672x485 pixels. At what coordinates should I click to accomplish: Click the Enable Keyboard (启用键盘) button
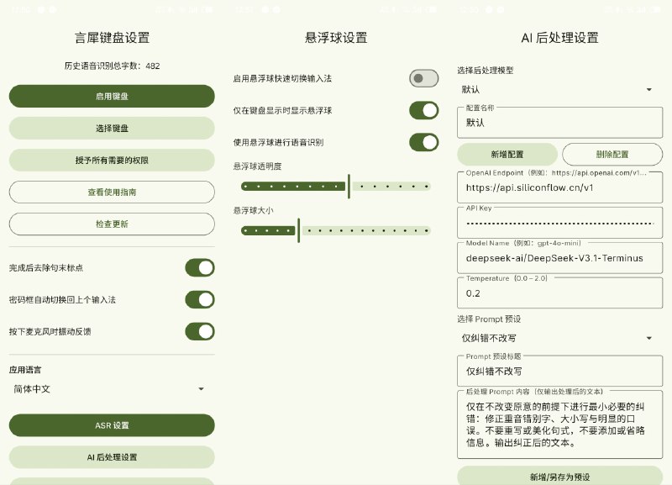[x=112, y=96]
